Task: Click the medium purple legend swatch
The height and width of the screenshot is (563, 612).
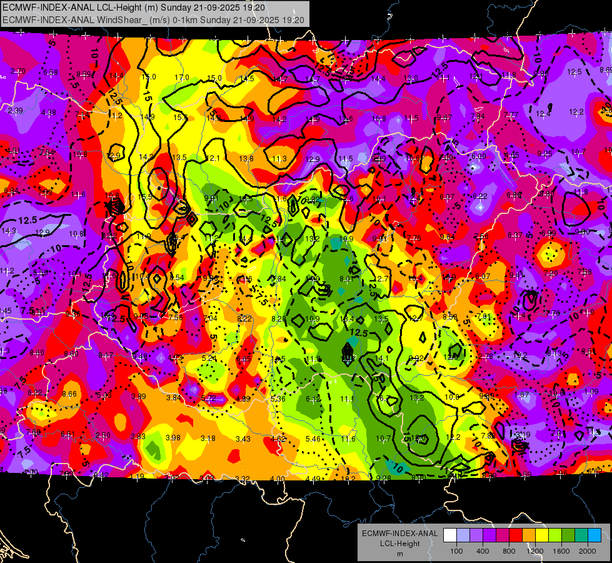Action: click(x=476, y=535)
